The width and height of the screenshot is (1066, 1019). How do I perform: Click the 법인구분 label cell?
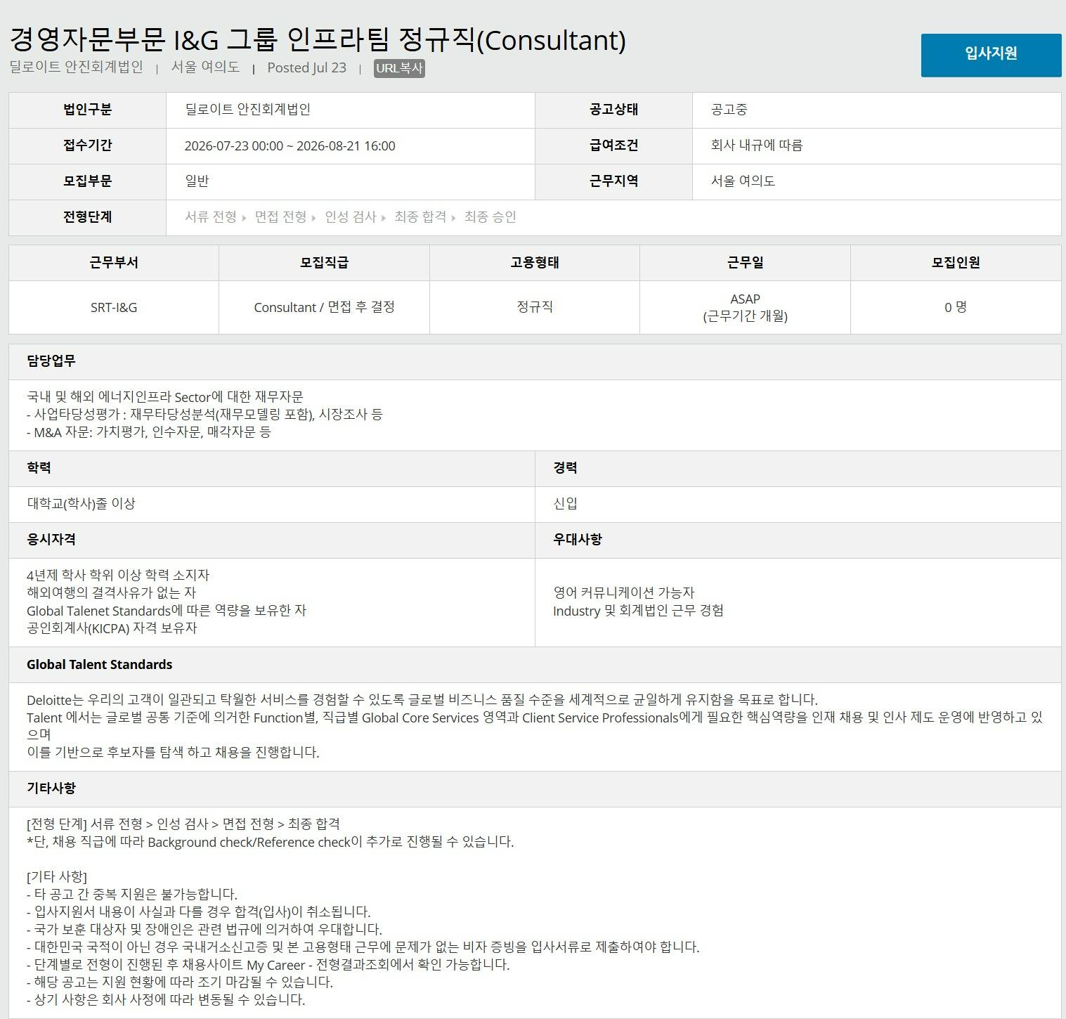coord(87,110)
